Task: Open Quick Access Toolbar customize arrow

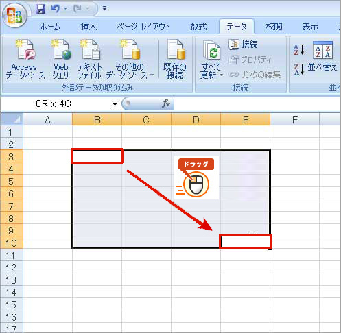Action: pyautogui.click(x=104, y=9)
